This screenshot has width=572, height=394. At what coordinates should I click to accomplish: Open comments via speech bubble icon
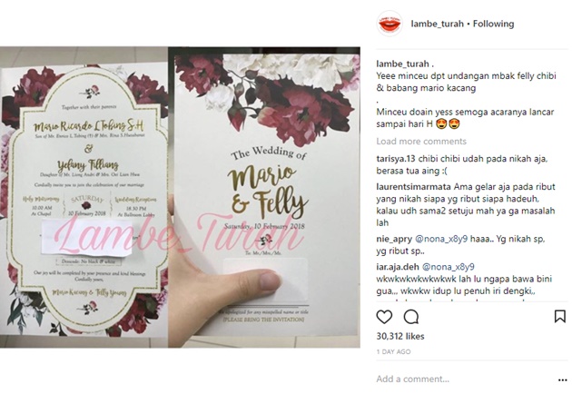click(410, 317)
